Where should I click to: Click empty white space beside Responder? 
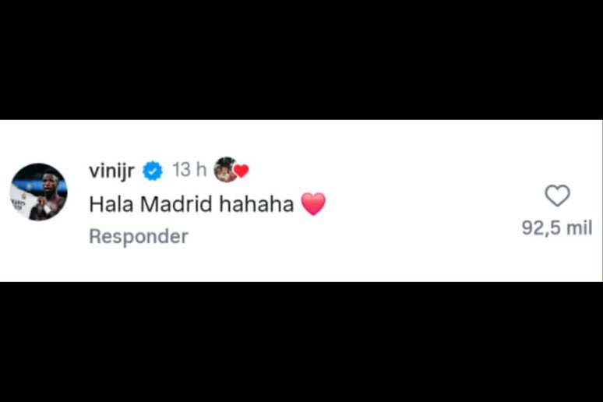[346, 236]
